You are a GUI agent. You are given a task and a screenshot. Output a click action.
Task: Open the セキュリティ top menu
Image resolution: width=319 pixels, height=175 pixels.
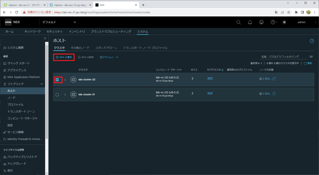pos(54,31)
